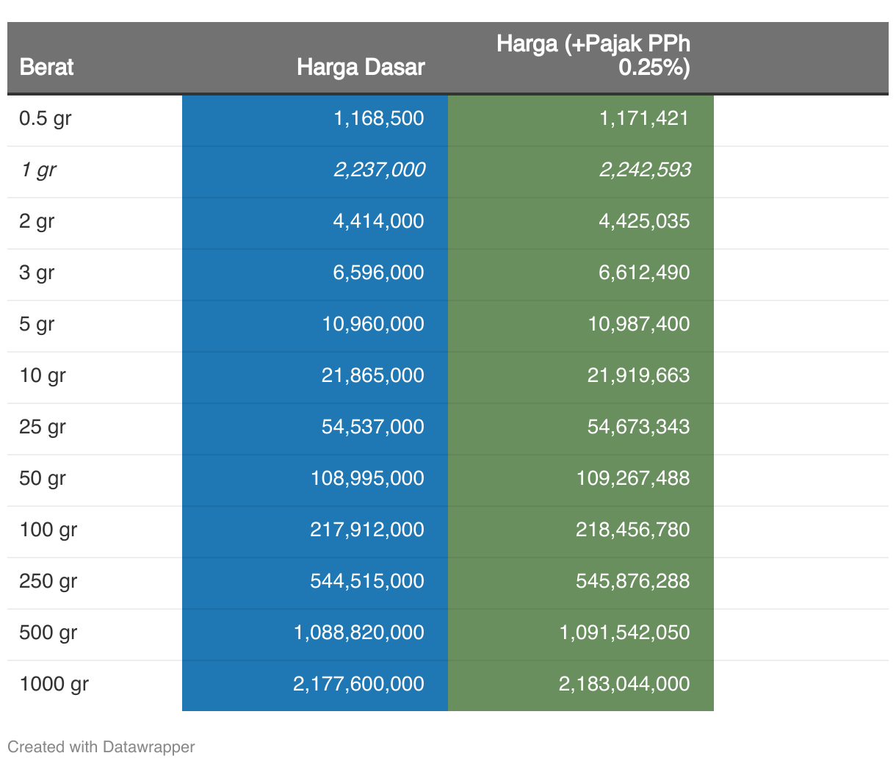Click the 1,088,820,000 base price cell

pos(358,633)
